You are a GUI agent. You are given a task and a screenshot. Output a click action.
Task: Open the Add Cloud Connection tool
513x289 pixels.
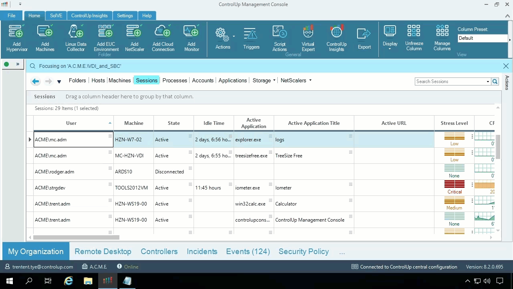tap(163, 38)
